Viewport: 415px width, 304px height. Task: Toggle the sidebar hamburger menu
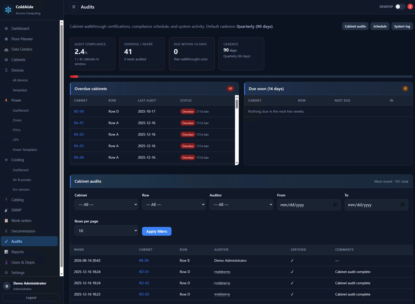74,7
